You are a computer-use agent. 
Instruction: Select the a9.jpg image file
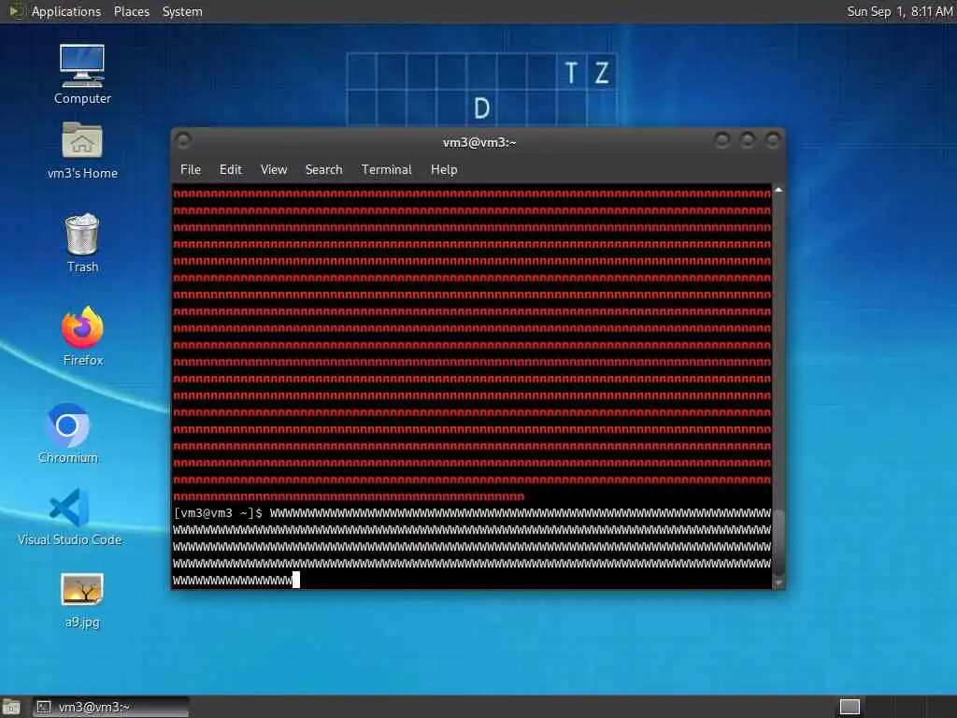(x=82, y=600)
